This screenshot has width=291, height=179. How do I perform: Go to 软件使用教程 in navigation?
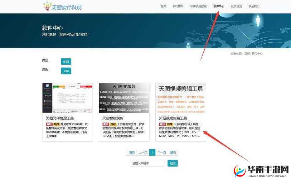click(x=198, y=6)
